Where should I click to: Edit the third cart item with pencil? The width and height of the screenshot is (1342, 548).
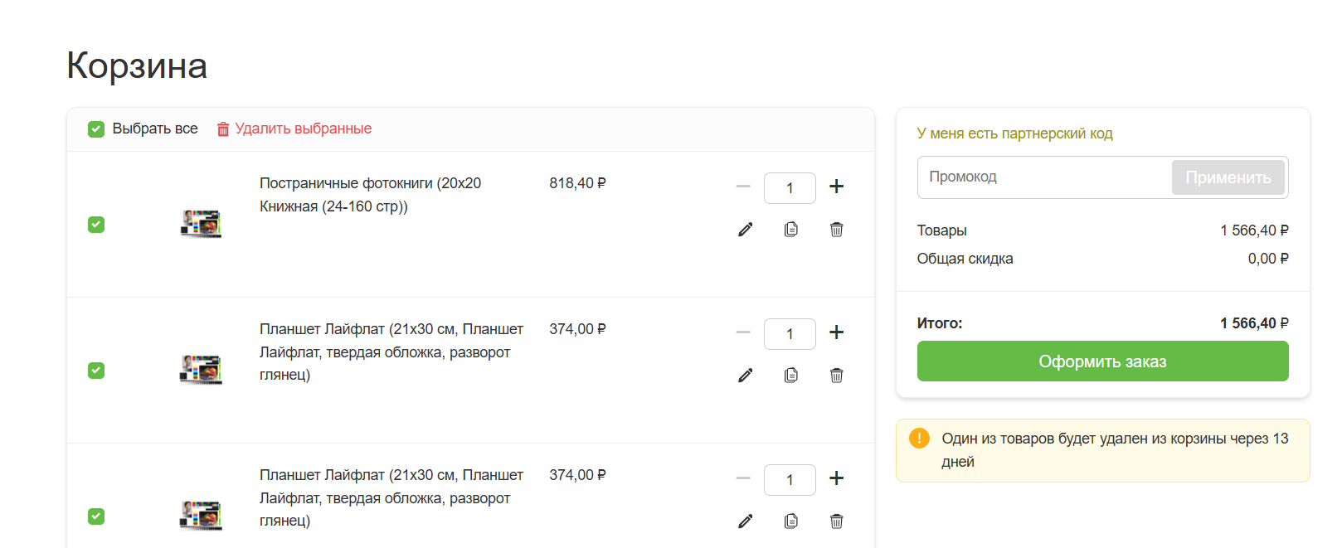746,521
